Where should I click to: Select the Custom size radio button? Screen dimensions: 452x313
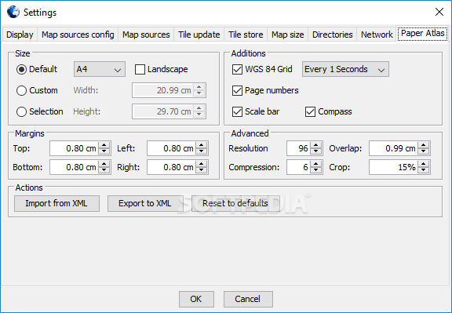pyautogui.click(x=22, y=90)
